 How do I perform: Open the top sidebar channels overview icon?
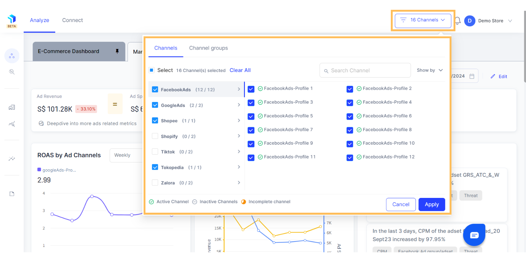[x=12, y=56]
